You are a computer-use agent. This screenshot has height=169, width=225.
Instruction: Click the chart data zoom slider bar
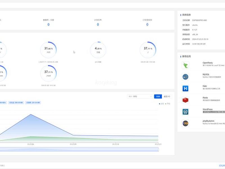[x=79, y=150]
